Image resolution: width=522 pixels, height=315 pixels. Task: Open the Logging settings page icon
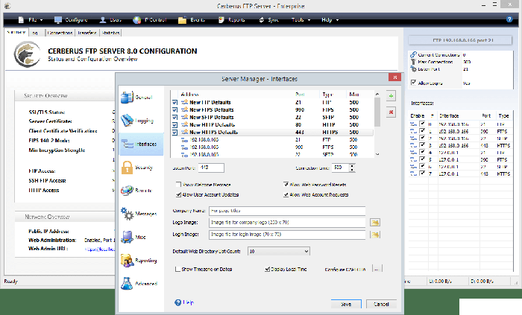[x=127, y=121]
